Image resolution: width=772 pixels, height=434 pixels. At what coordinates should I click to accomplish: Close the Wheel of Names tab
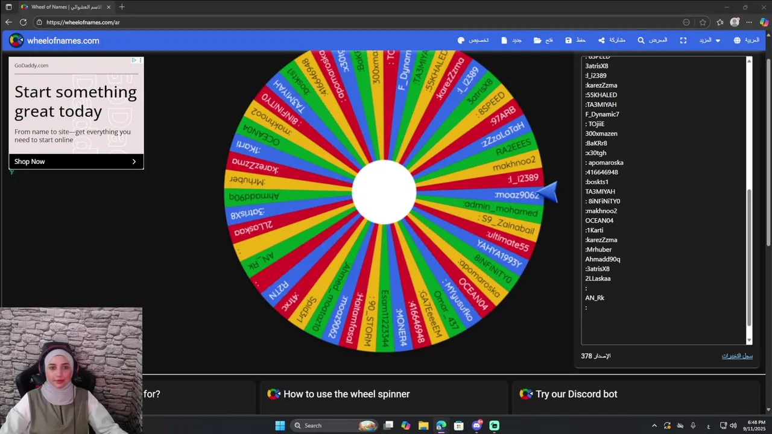(108, 7)
